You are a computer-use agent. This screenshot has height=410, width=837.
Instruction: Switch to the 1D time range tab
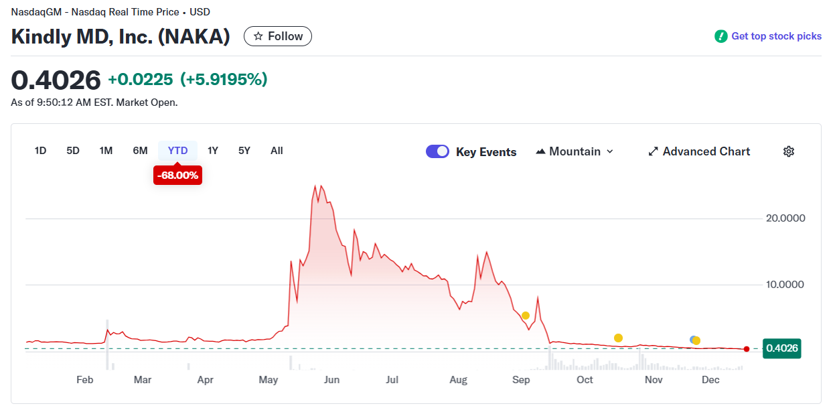[x=40, y=151]
